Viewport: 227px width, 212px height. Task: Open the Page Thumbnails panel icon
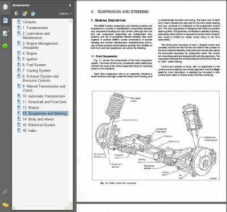click(x=5, y=7)
